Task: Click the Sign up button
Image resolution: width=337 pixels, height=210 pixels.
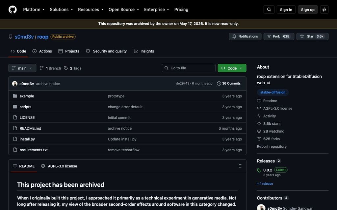Action: (308, 10)
